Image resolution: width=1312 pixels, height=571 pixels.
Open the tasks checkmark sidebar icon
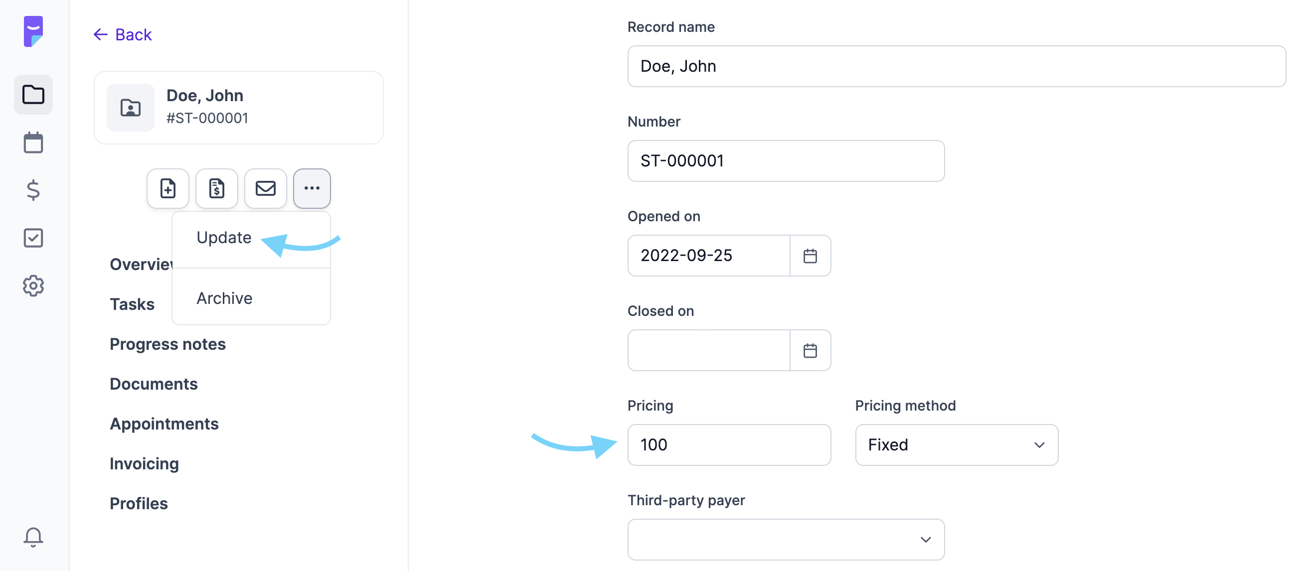(33, 238)
